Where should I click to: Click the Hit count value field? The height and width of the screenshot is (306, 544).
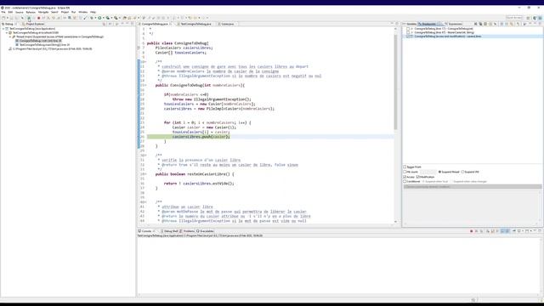tap(428, 172)
